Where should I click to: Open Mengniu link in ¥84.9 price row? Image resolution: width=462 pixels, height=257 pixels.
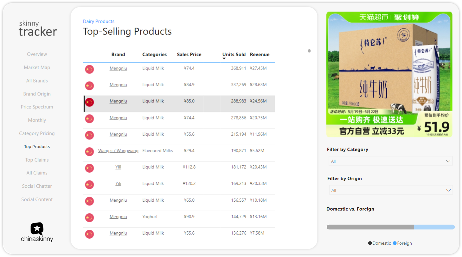(x=118, y=85)
